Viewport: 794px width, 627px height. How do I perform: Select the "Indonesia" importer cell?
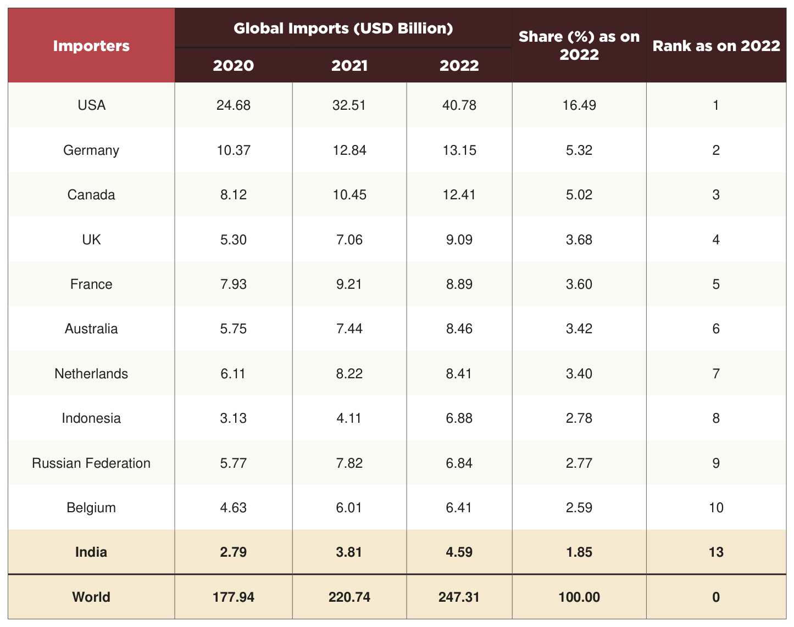[x=91, y=418]
